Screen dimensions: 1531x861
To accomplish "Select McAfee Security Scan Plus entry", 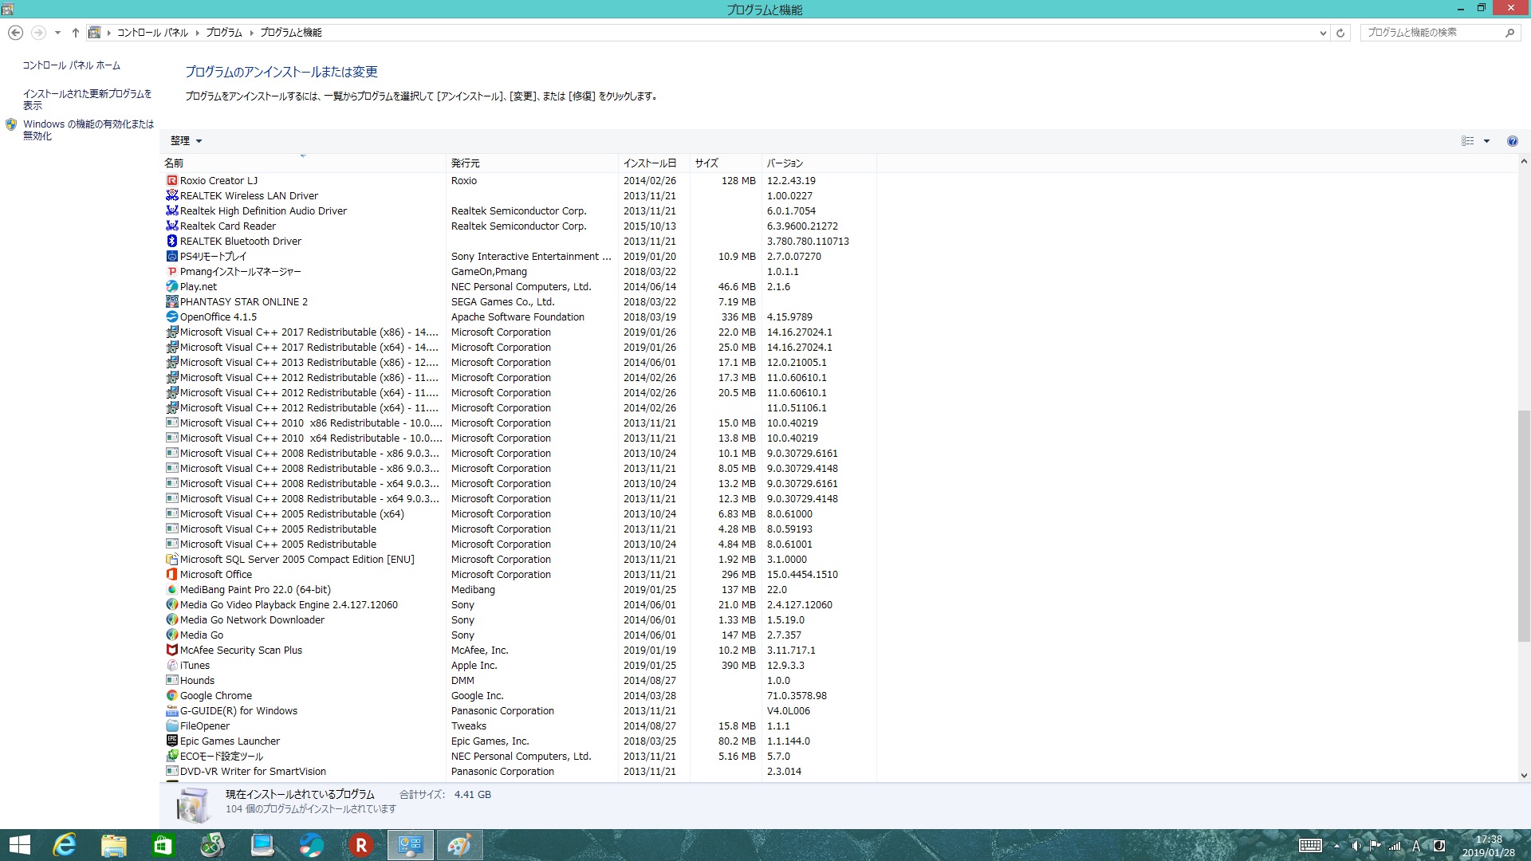I will coord(241,651).
